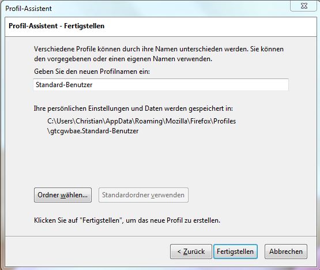Viewport: 320px width, 270px height.
Task: Focus the new profile name text field
Action: [161, 85]
